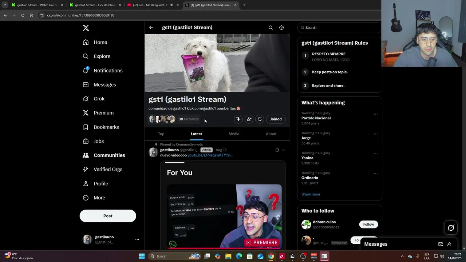The width and height of the screenshot is (466, 262).
Task: Open the Windows Start menu
Action: [142, 256]
